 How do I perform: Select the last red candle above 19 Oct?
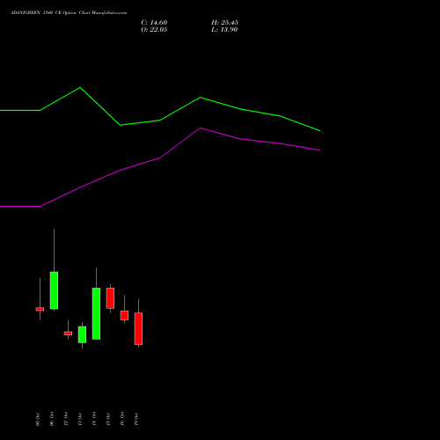click(x=138, y=328)
